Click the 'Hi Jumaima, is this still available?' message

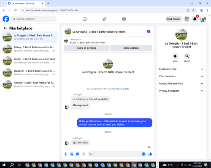[90, 99]
